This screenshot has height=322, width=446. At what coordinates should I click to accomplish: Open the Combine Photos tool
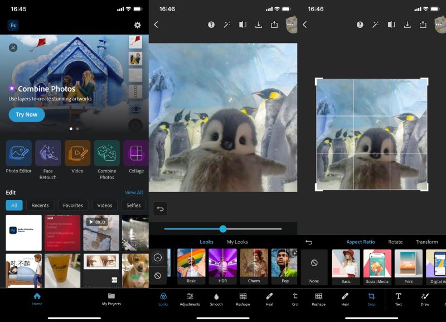tap(106, 160)
